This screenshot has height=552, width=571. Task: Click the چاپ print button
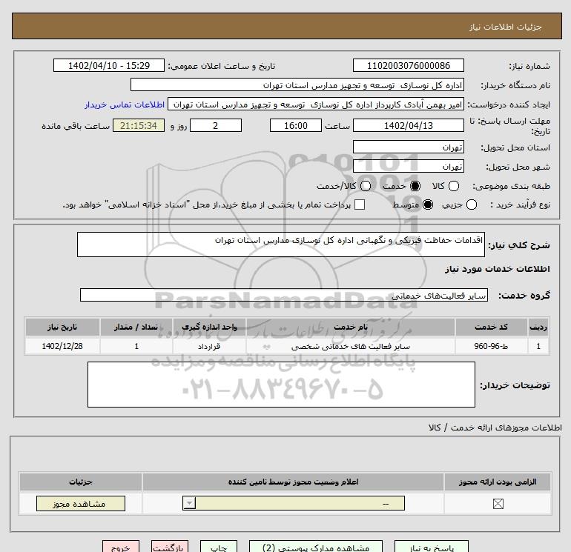click(219, 547)
